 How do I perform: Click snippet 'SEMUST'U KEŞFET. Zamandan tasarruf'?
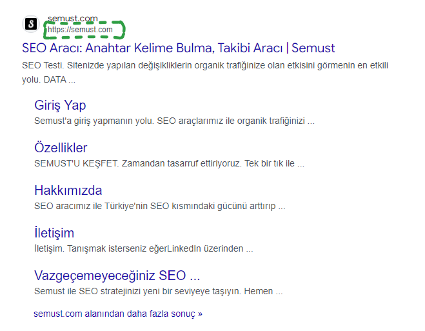tap(169, 163)
